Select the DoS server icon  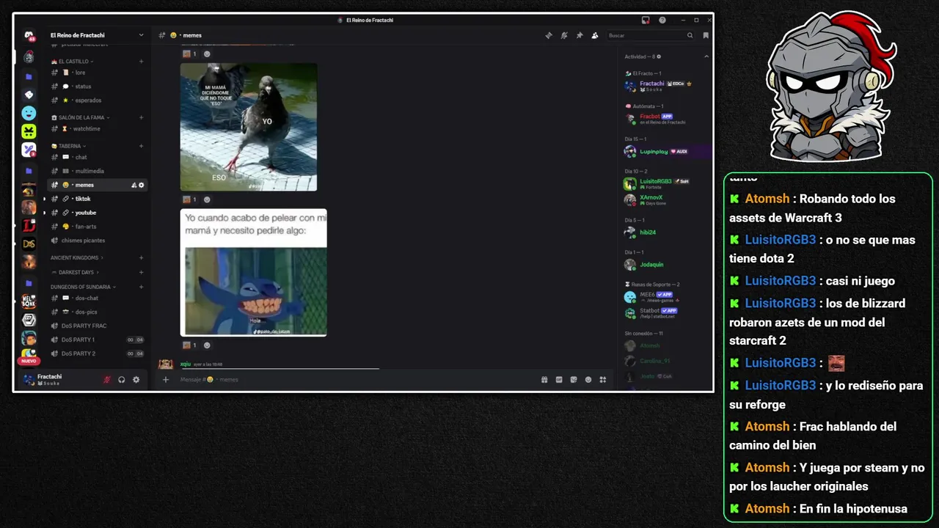coord(29,243)
